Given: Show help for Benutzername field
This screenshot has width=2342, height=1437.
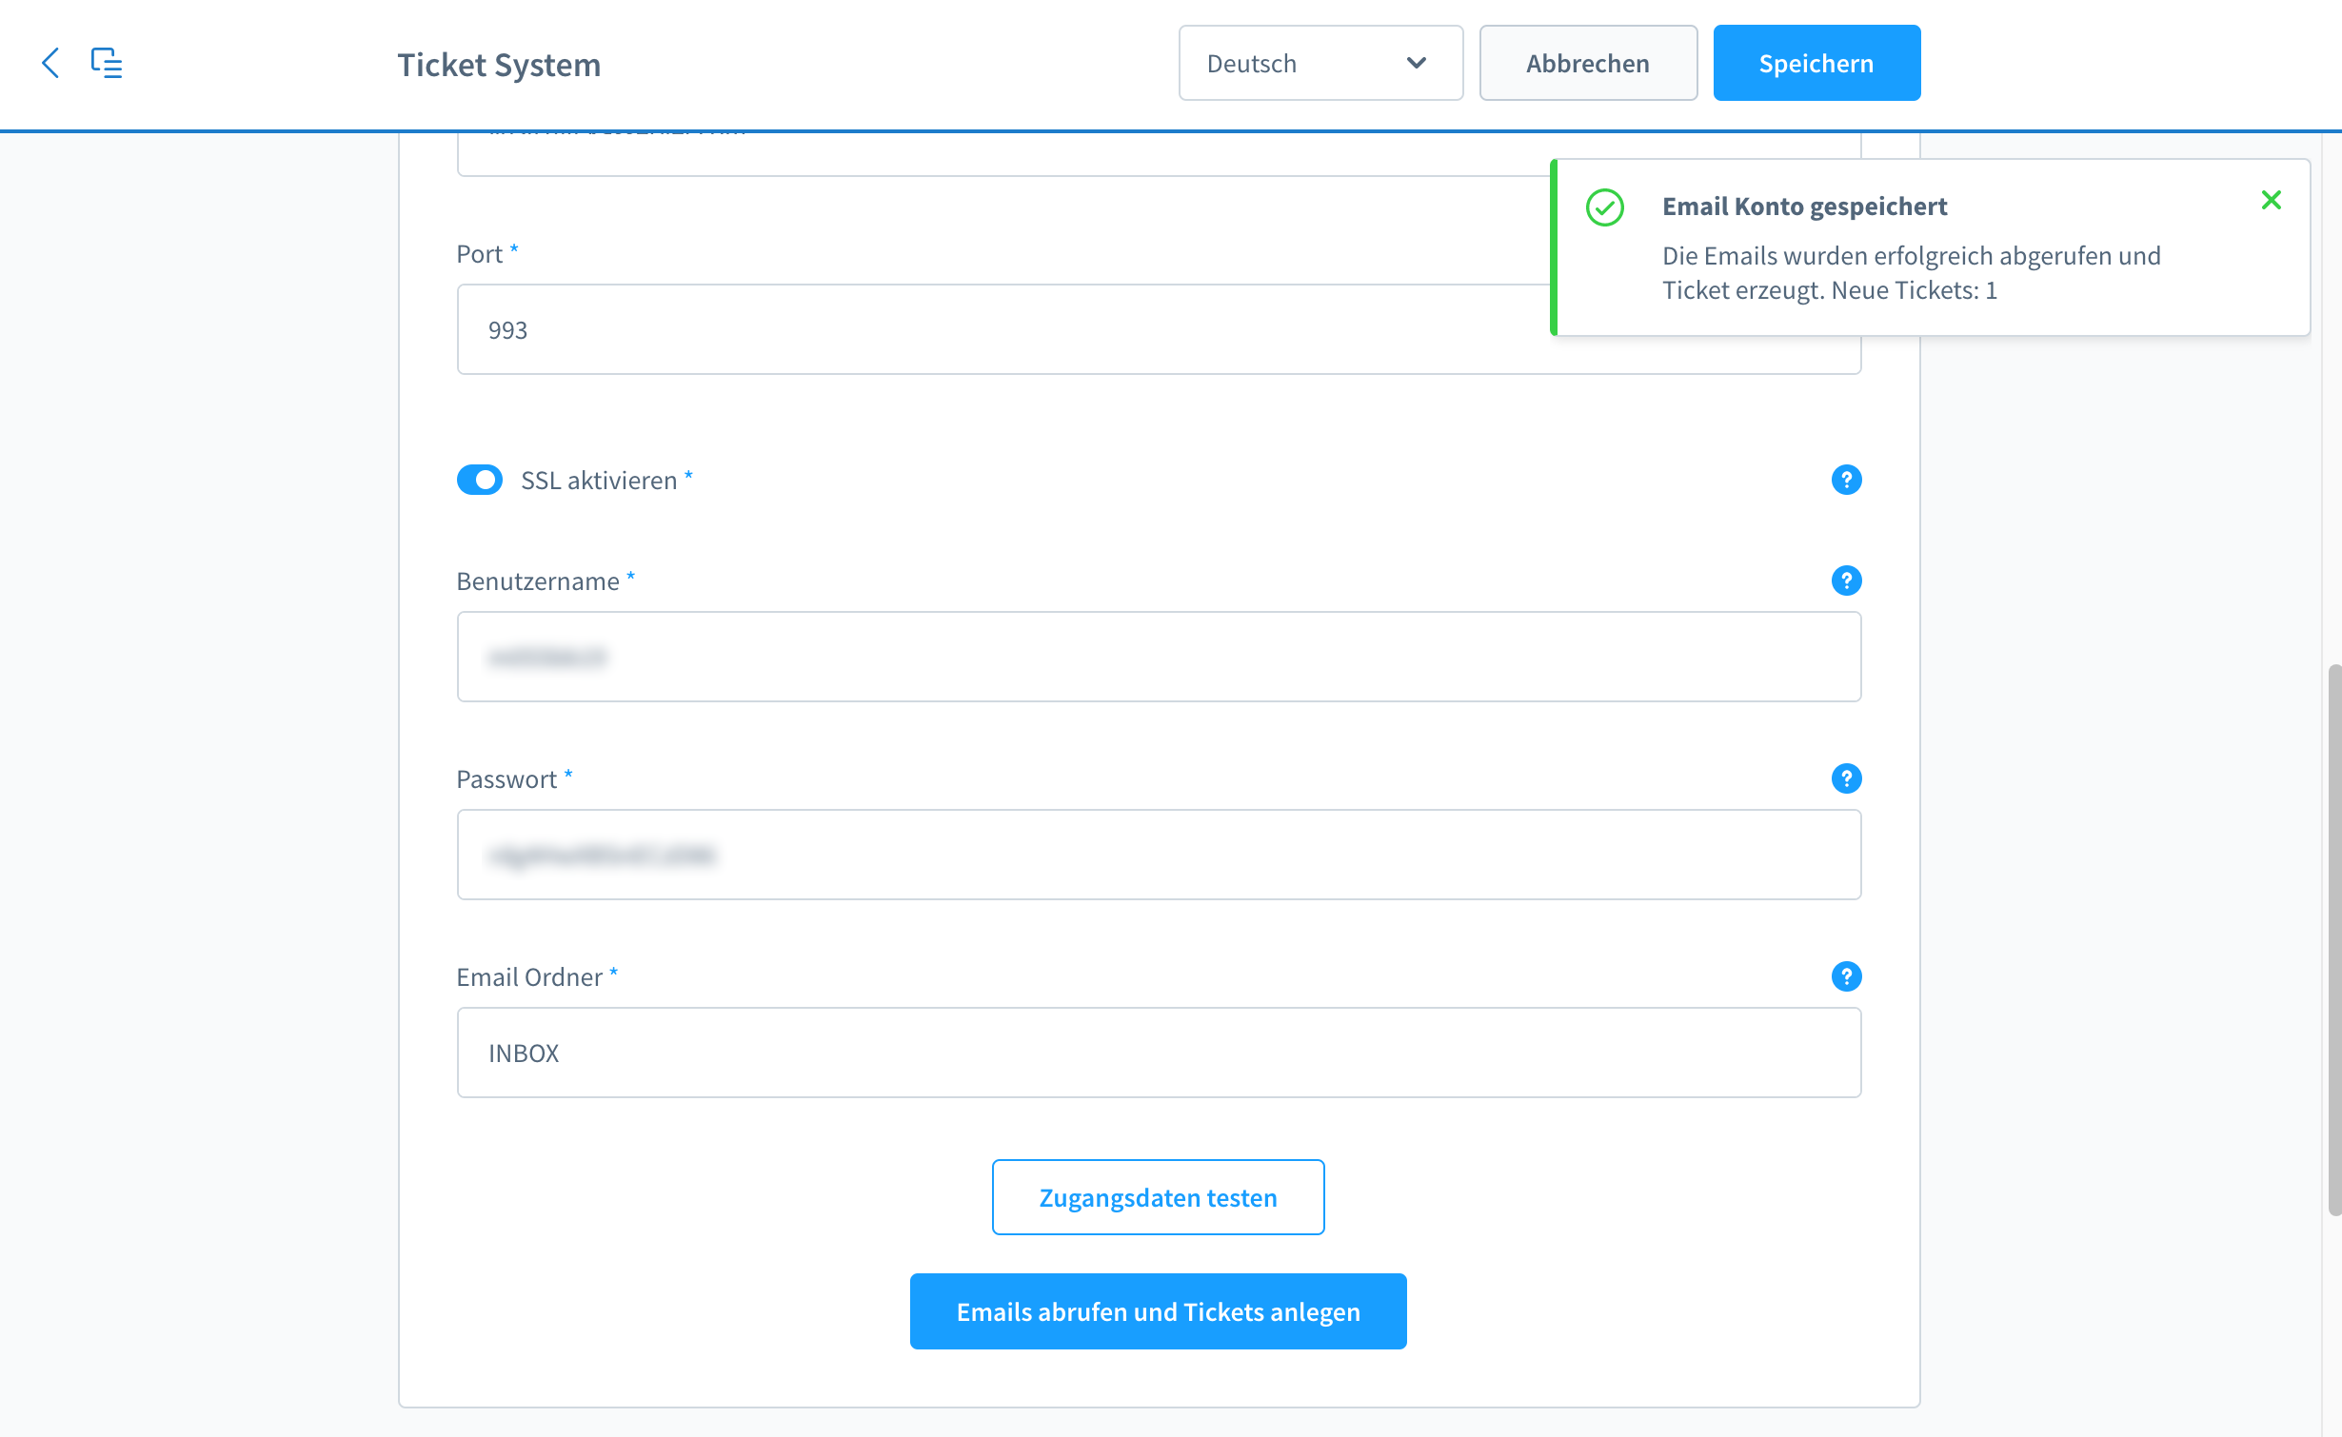Looking at the screenshot, I should [x=1846, y=581].
